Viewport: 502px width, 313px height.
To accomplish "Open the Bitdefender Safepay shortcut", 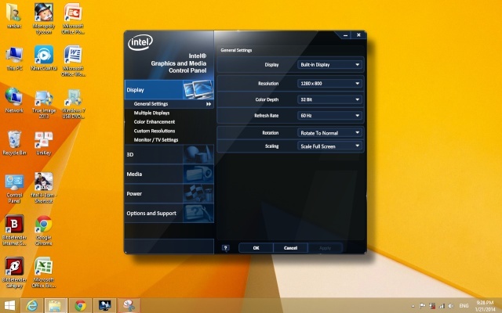I will pyautogui.click(x=14, y=272).
